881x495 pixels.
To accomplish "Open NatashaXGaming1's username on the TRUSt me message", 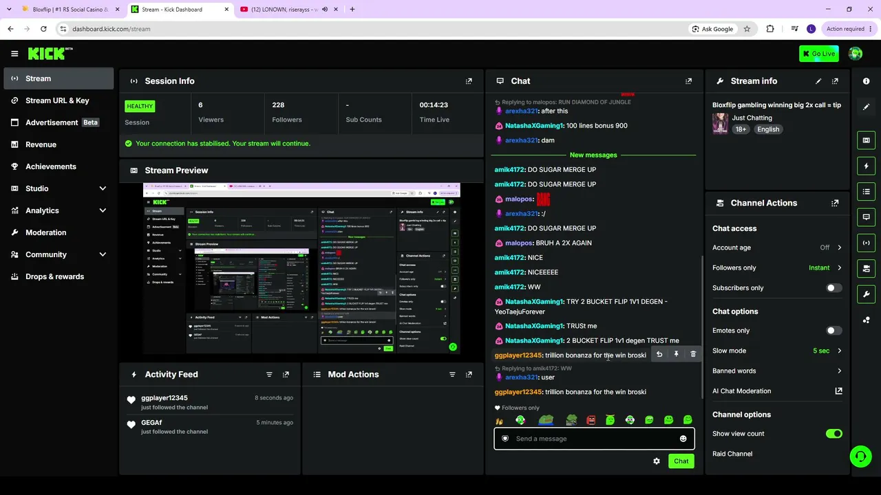I will coord(534,326).
